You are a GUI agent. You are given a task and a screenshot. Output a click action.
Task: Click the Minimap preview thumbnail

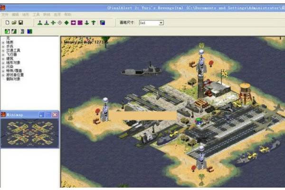point(29,133)
